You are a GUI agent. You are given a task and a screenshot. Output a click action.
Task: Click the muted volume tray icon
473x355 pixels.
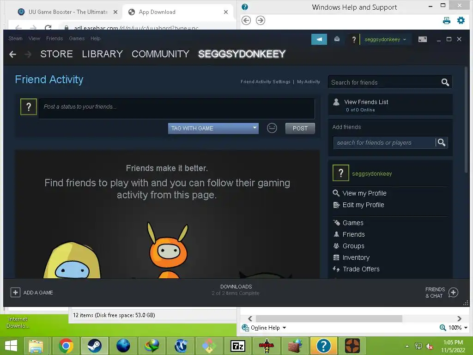(429, 346)
